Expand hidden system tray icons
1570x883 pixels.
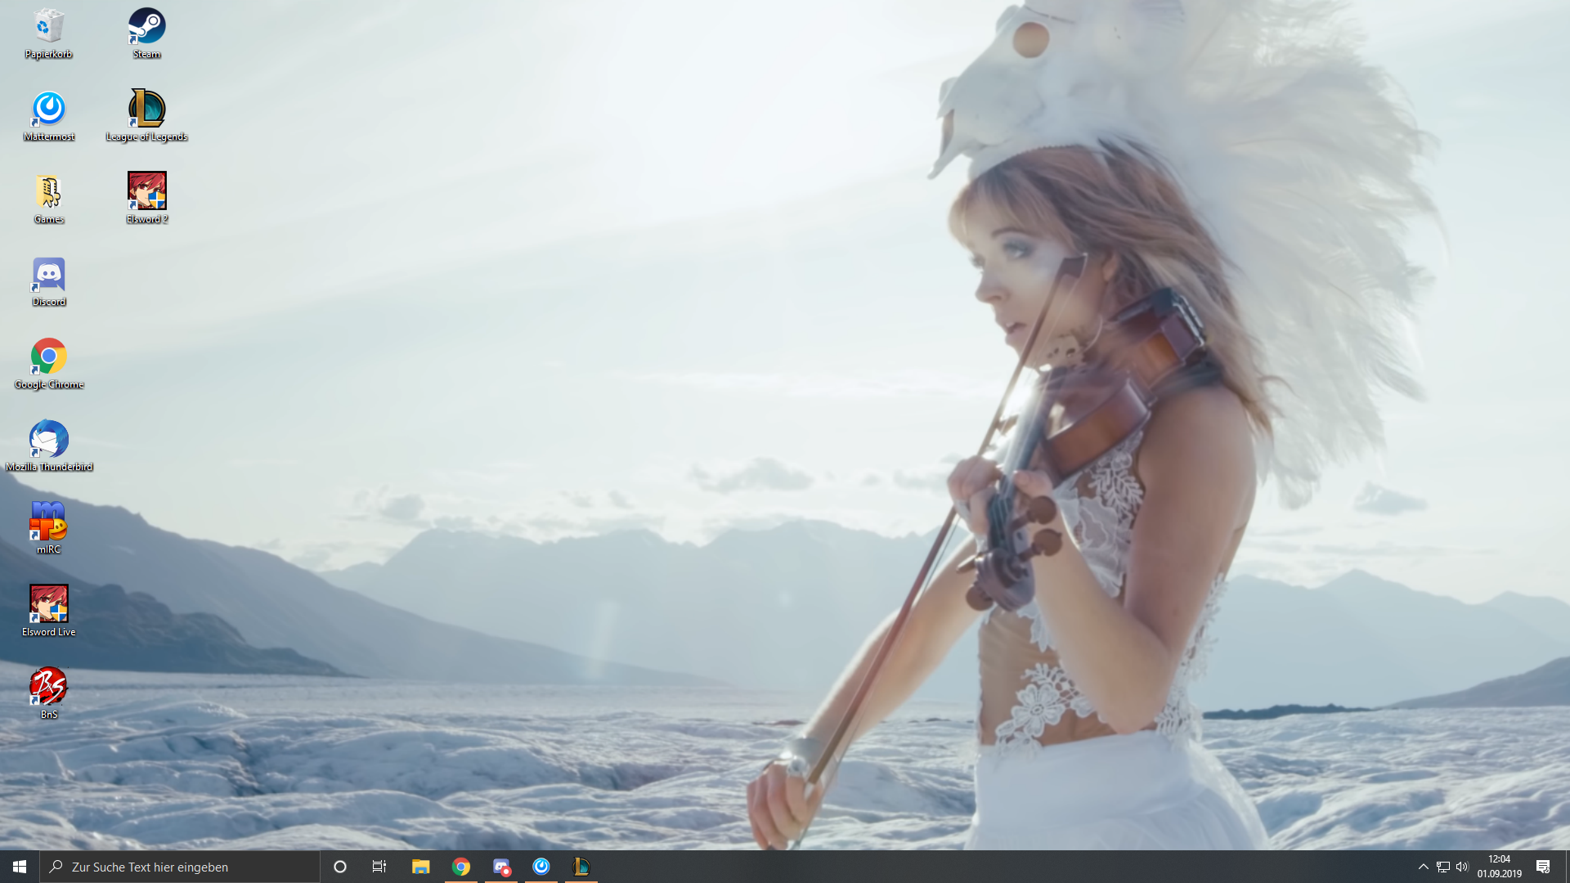pyautogui.click(x=1423, y=867)
